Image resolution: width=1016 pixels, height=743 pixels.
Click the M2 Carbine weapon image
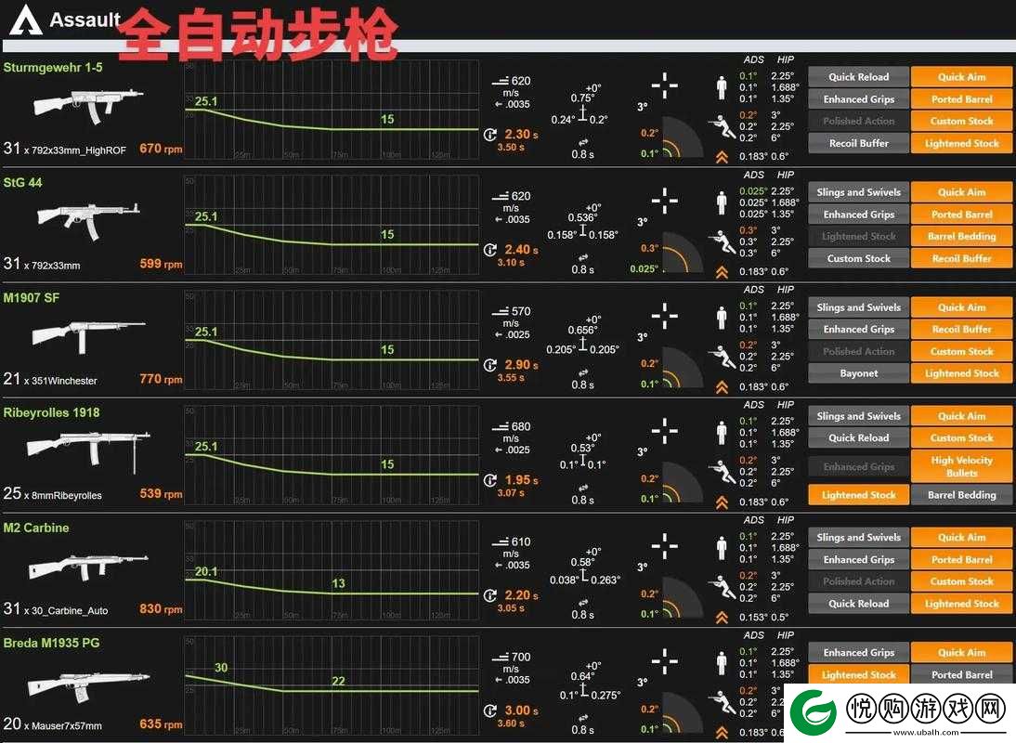pos(89,567)
